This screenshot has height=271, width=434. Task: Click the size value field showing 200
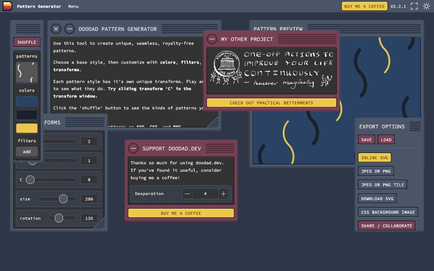pyautogui.click(x=89, y=199)
